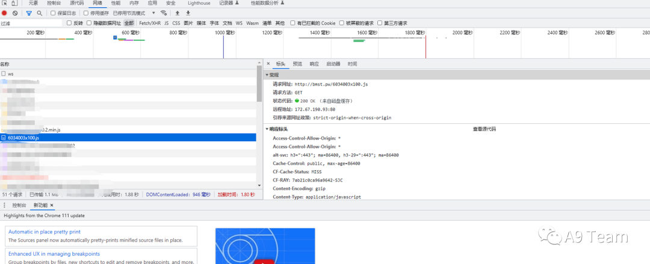Open the 应用 panel tab
650x264 pixels.
[152, 3]
